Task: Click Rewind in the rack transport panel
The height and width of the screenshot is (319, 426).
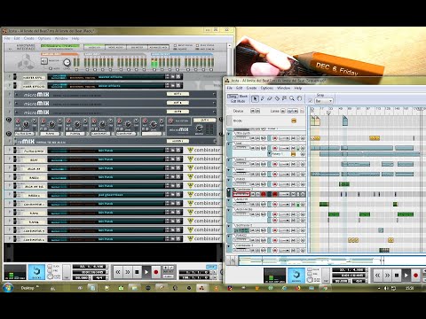Action: click(118, 272)
